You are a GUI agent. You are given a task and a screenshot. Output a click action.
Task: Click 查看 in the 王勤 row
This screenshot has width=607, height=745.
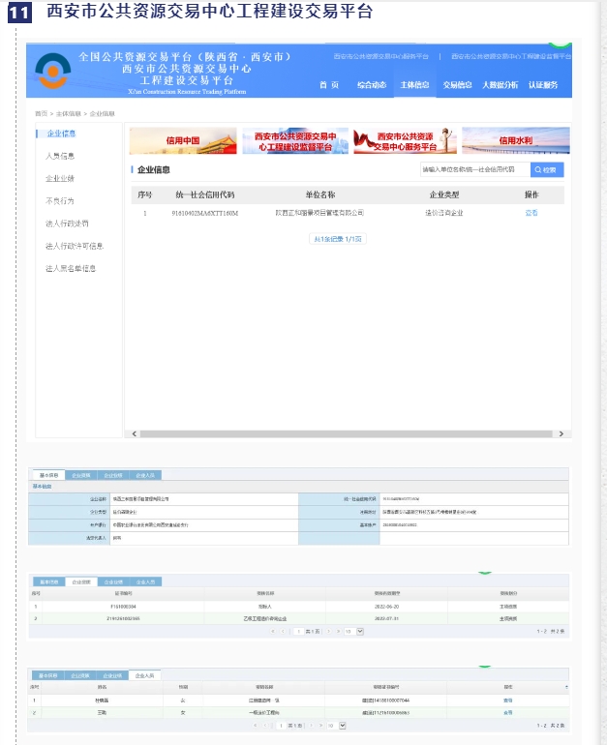[x=508, y=713]
